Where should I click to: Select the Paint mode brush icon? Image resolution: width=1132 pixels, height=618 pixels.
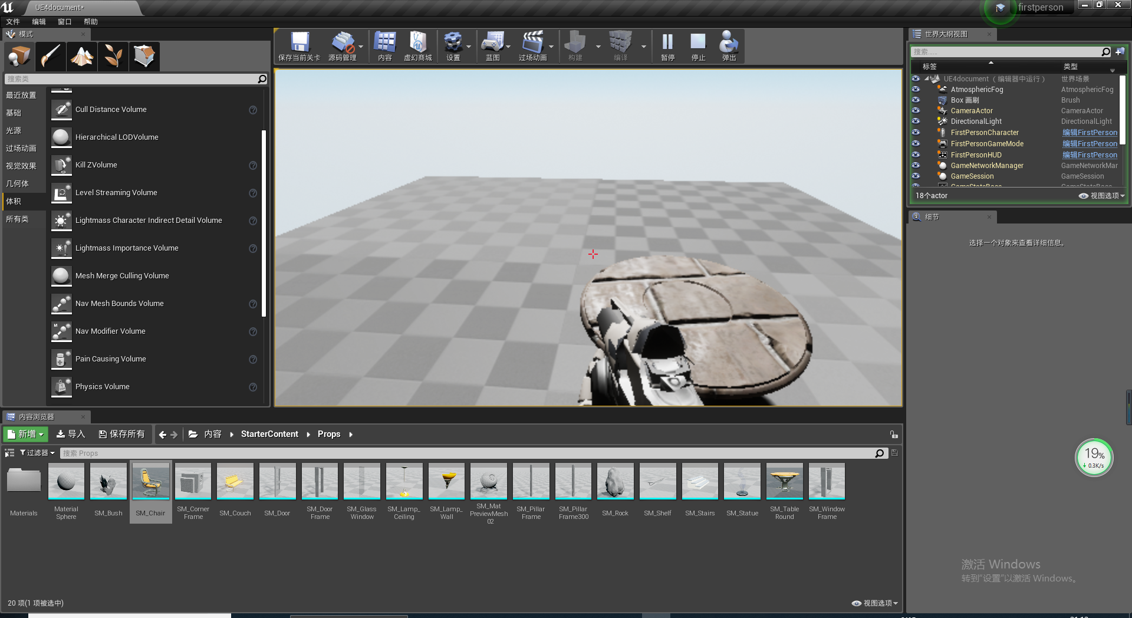(x=51, y=57)
